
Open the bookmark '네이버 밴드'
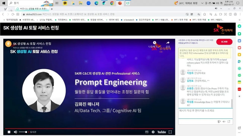tap(112, 20)
